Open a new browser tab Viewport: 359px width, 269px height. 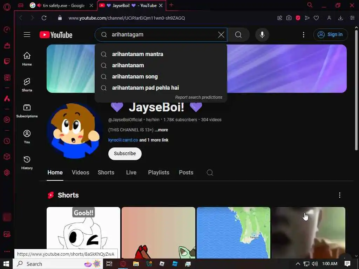171,5
